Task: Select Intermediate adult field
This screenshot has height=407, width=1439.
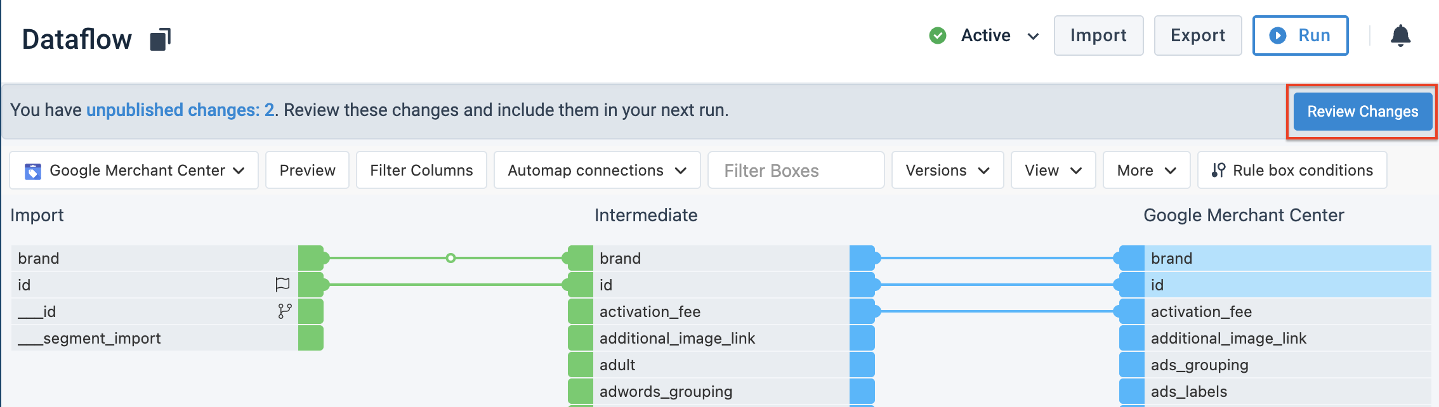Action: [721, 365]
